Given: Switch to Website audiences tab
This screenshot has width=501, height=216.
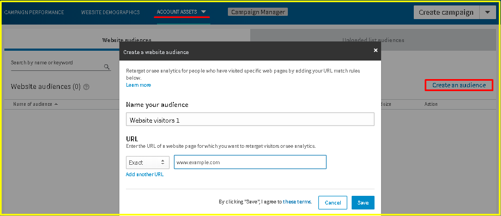Looking at the screenshot, I should click(127, 40).
